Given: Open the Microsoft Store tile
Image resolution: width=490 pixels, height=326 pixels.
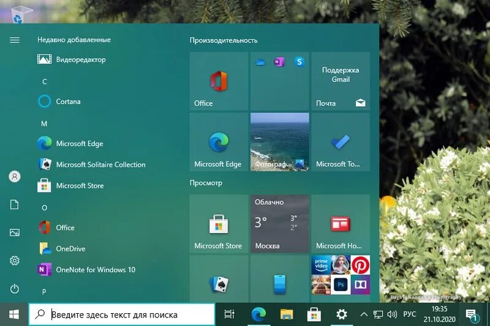Looking at the screenshot, I should click(x=219, y=224).
